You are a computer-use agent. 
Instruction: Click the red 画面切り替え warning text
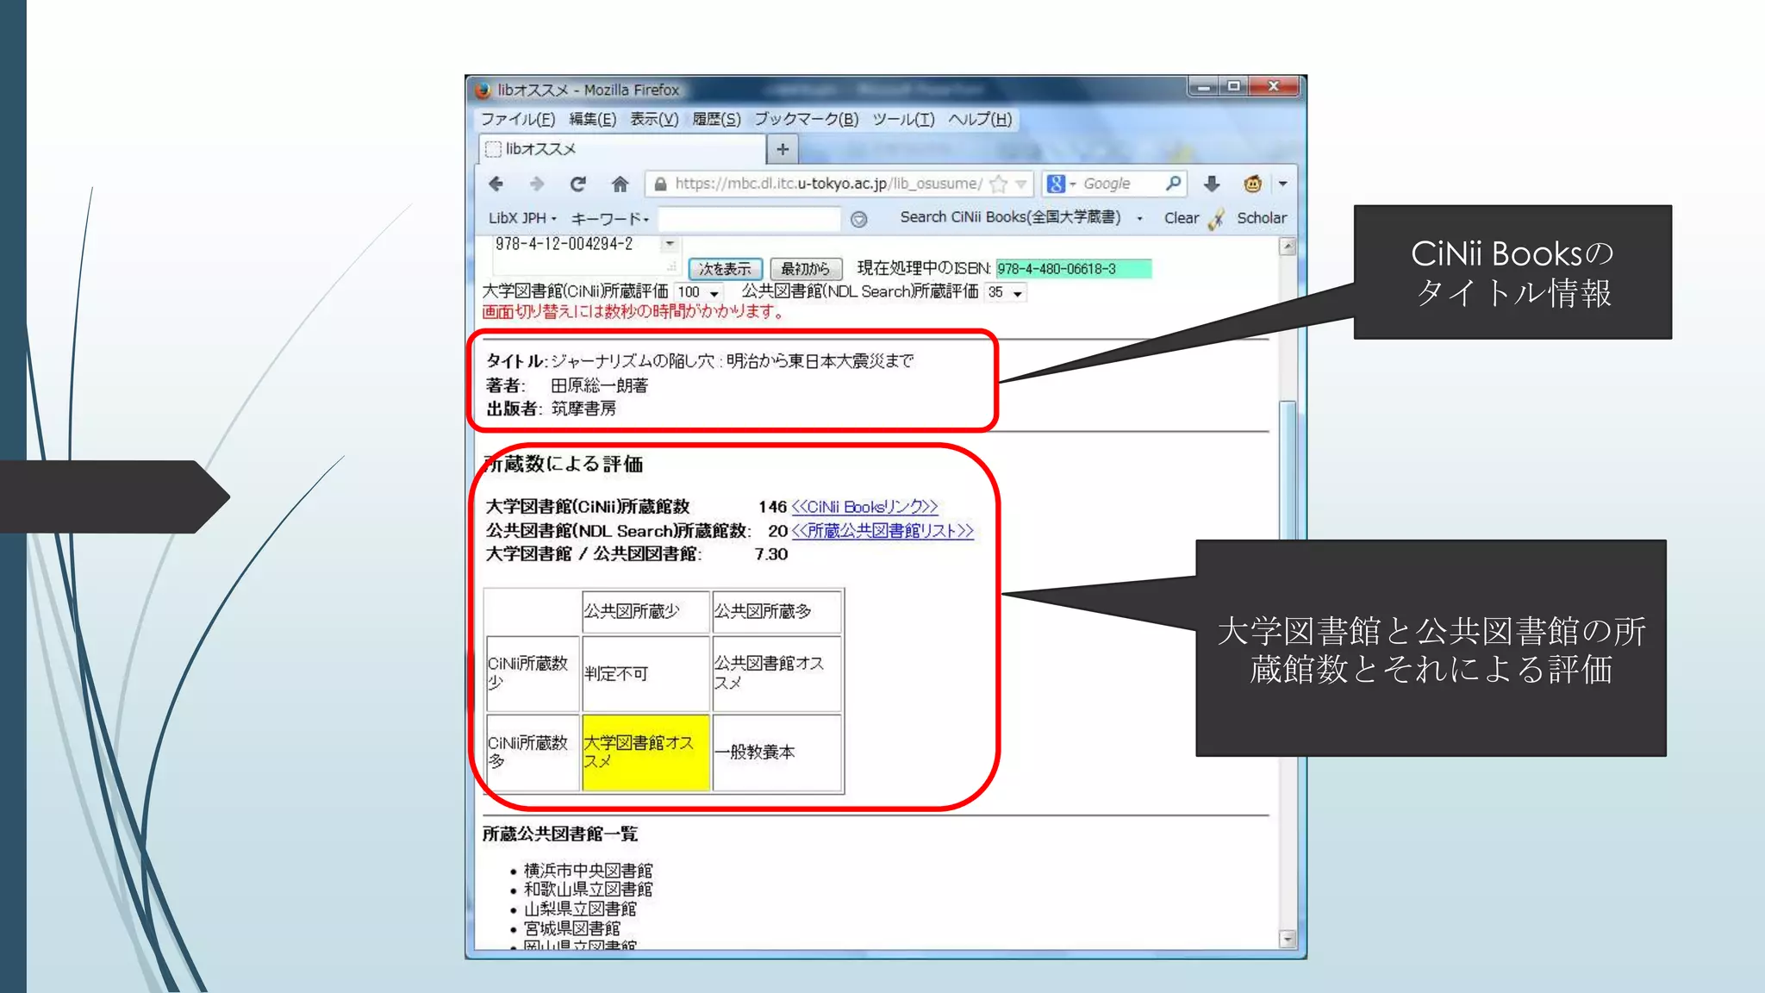tap(633, 312)
